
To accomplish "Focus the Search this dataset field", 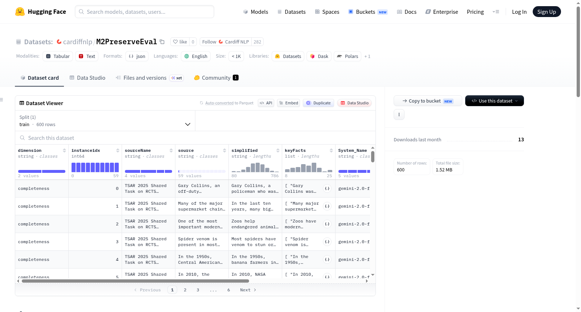I will [x=195, y=138].
